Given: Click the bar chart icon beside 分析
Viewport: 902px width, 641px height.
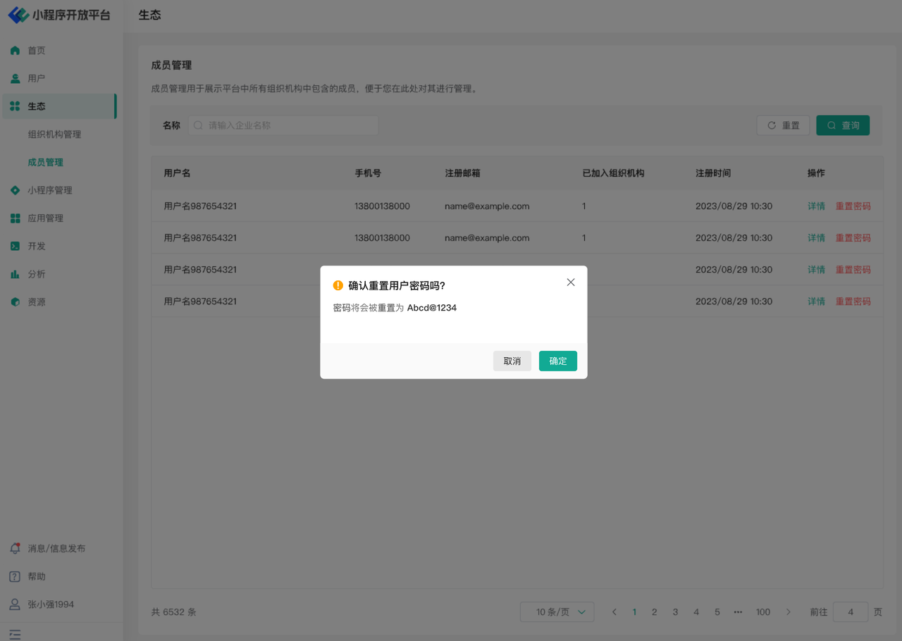Looking at the screenshot, I should pos(15,274).
